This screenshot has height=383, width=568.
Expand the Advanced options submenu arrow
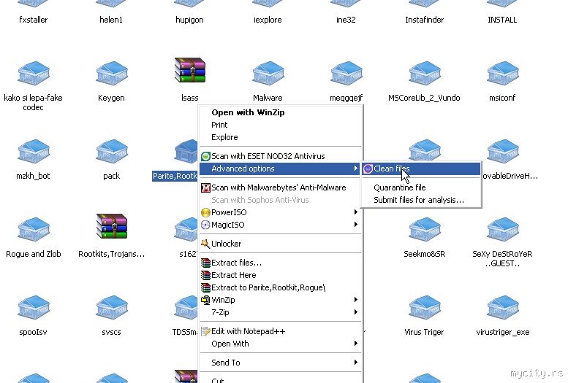[356, 169]
